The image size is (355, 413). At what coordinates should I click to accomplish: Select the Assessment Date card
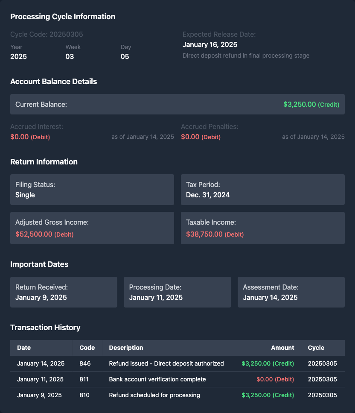tap(291, 292)
